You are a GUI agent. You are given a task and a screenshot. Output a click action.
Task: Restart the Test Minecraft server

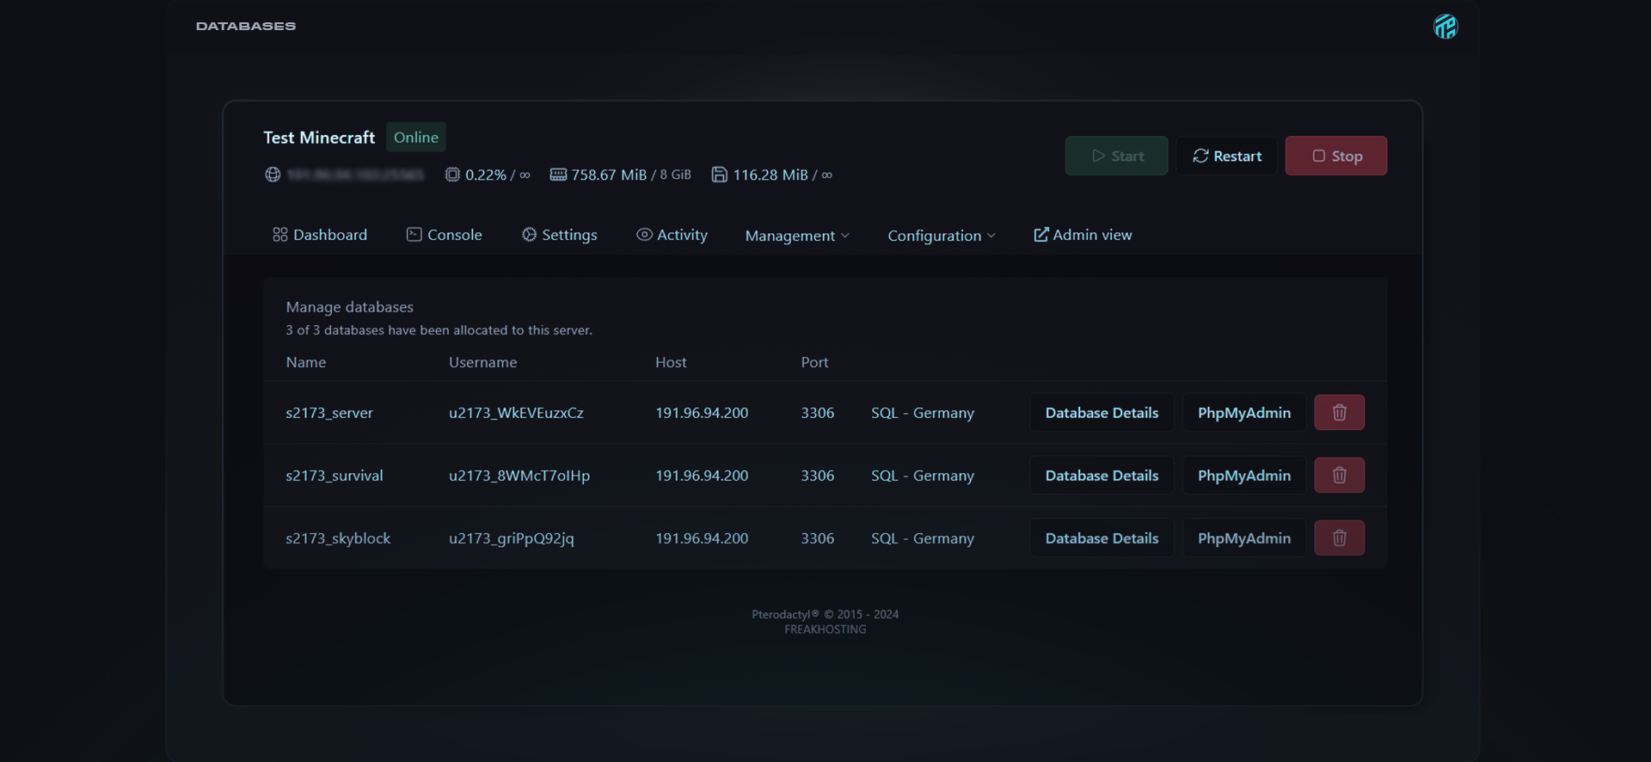pos(1227,156)
